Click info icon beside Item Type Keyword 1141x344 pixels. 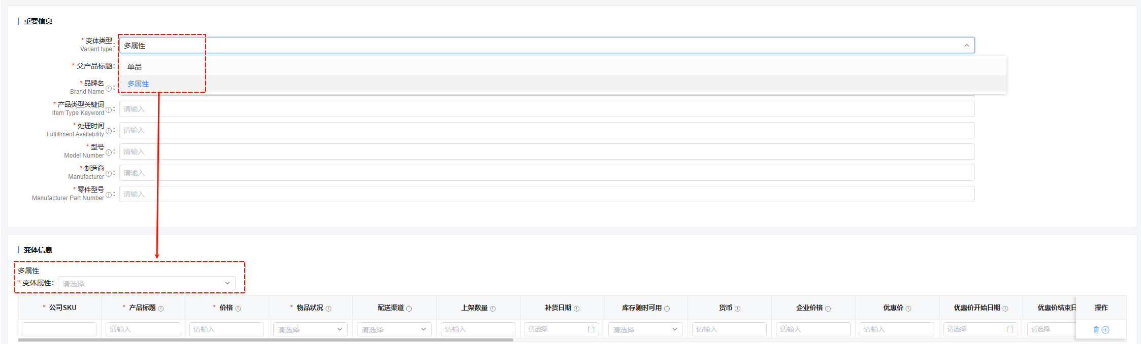click(x=109, y=110)
